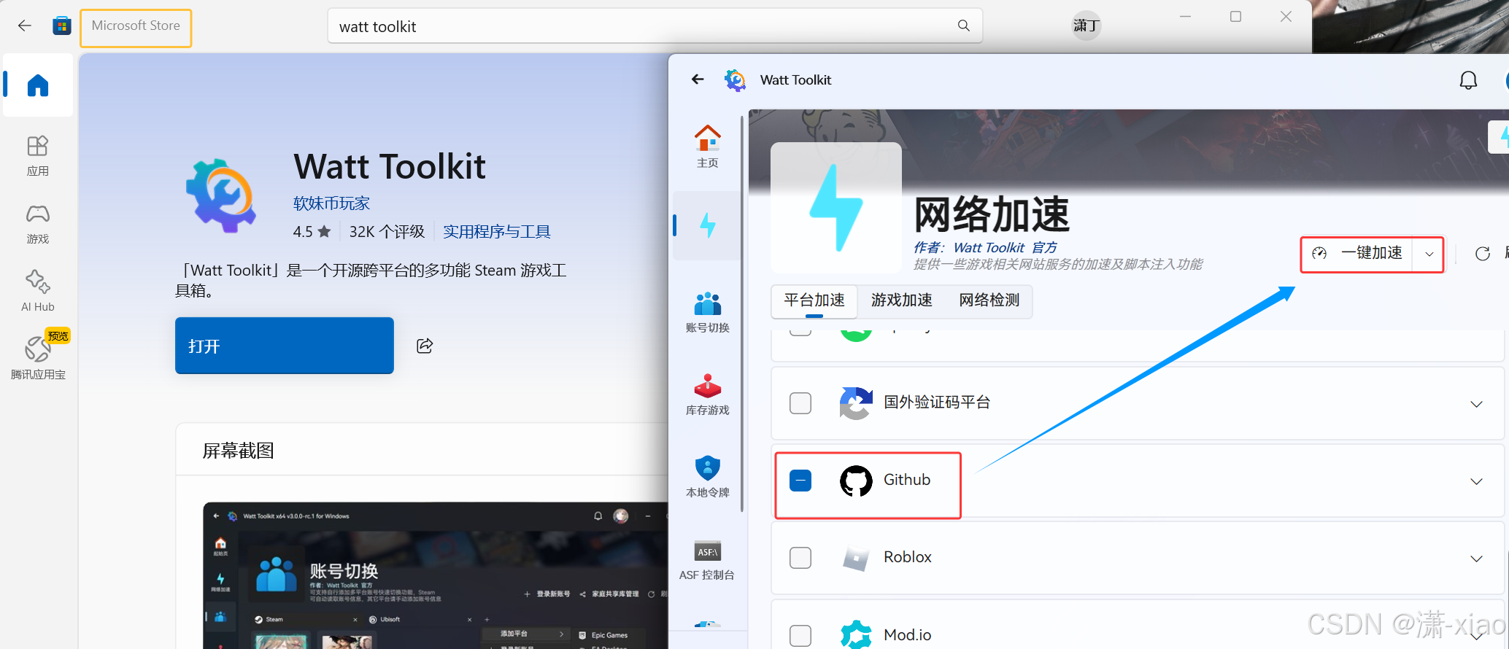Click the 打开 (Open) button

(285, 346)
